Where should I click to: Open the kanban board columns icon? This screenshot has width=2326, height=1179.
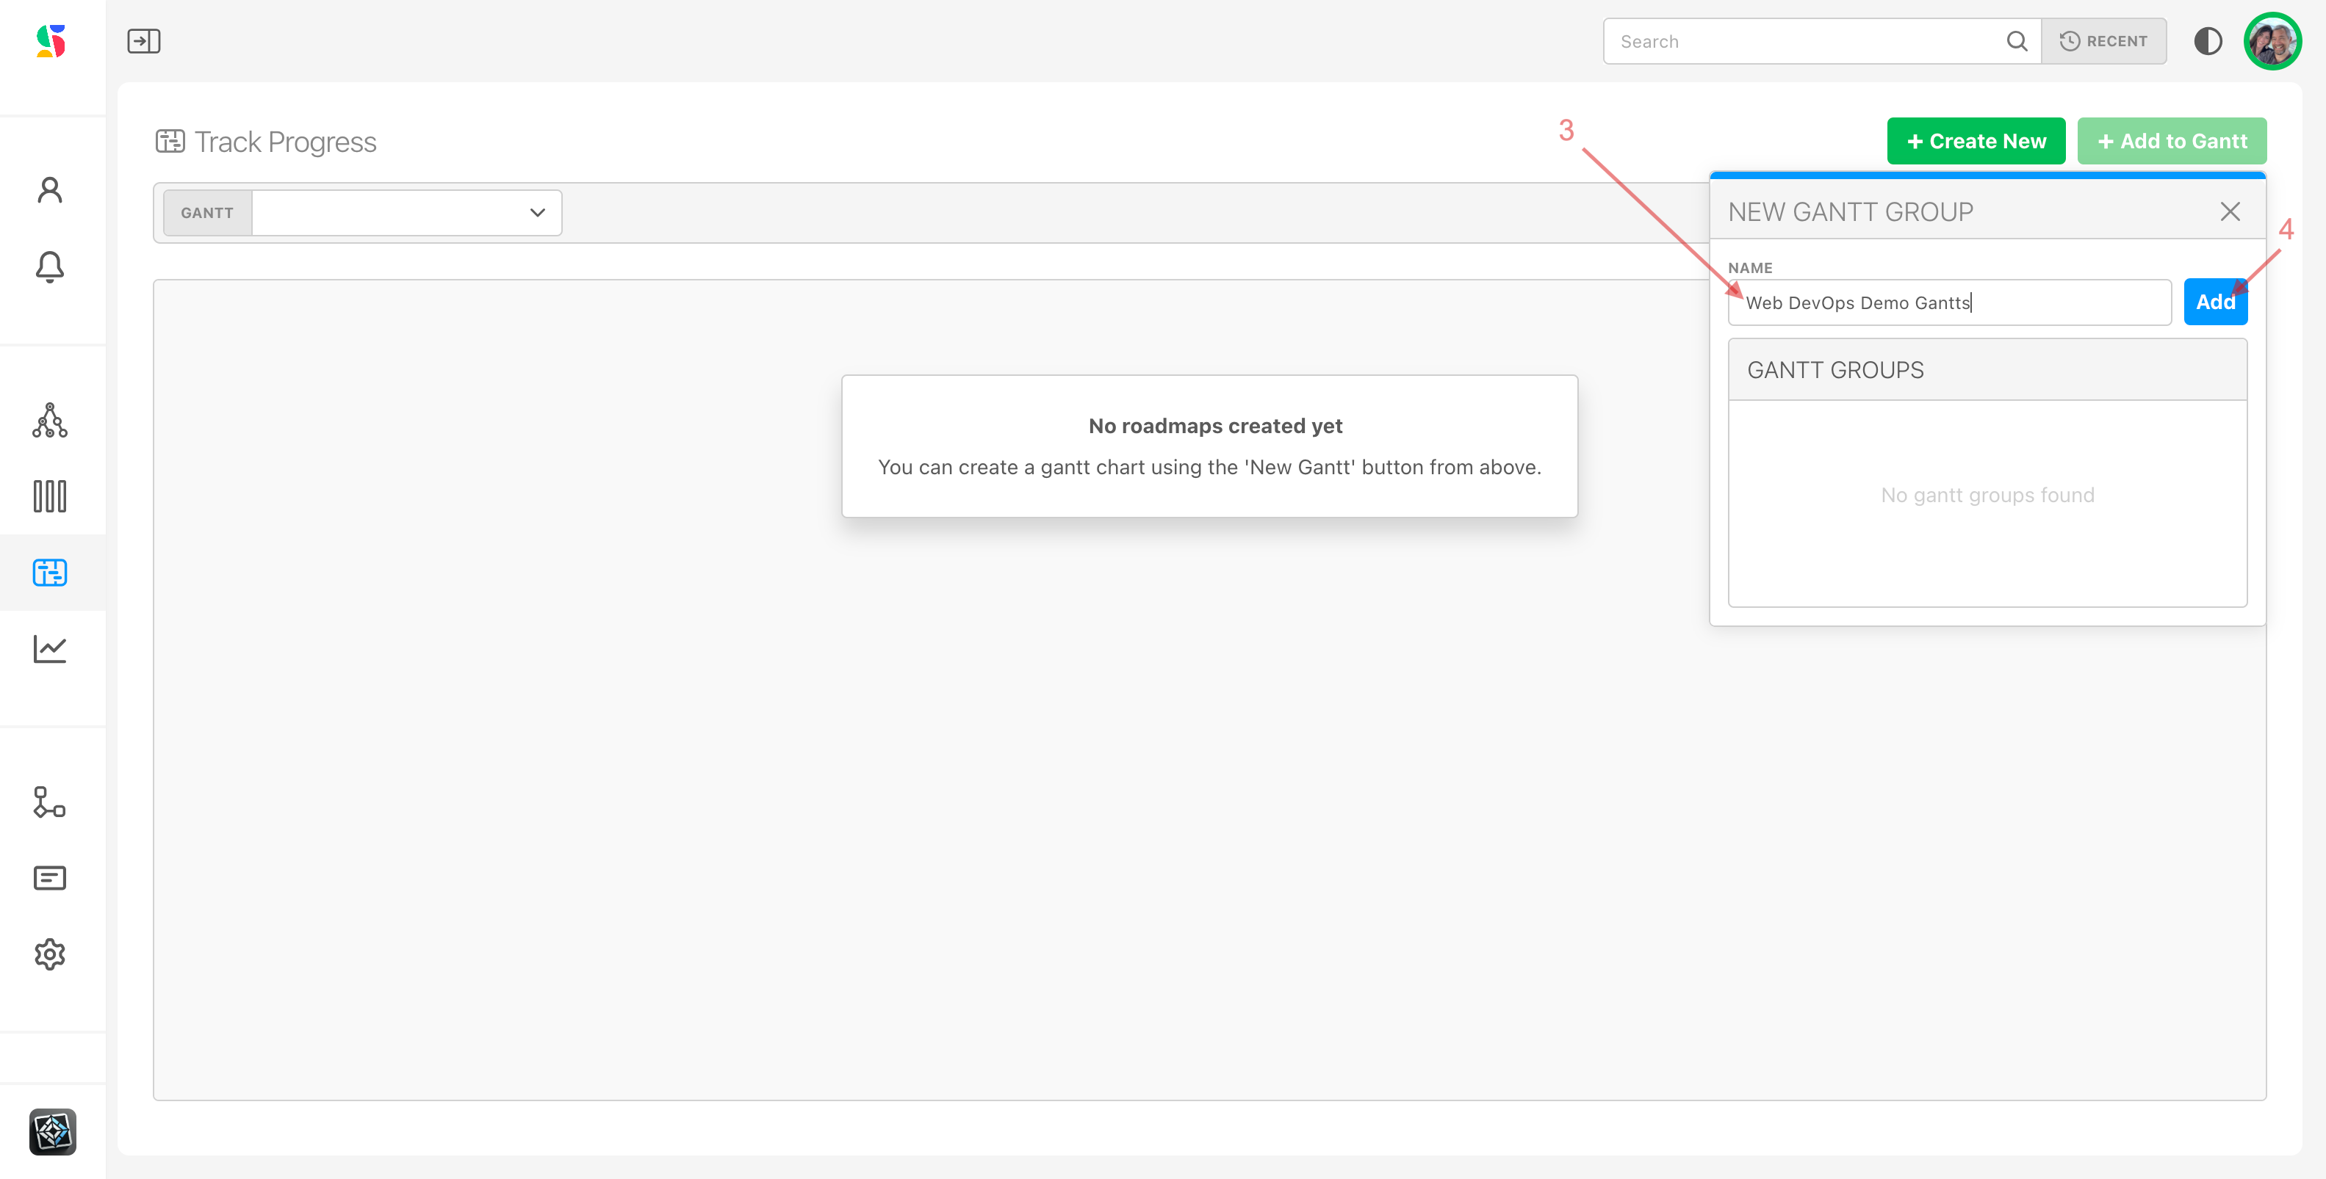[x=50, y=496]
